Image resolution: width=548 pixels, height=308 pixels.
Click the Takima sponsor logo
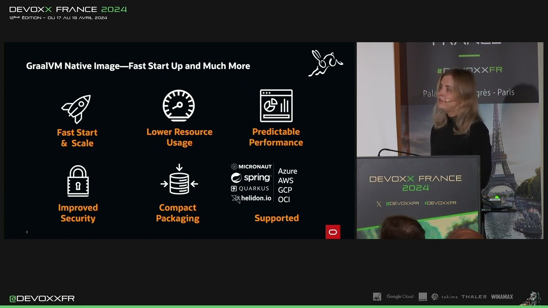coord(444,296)
